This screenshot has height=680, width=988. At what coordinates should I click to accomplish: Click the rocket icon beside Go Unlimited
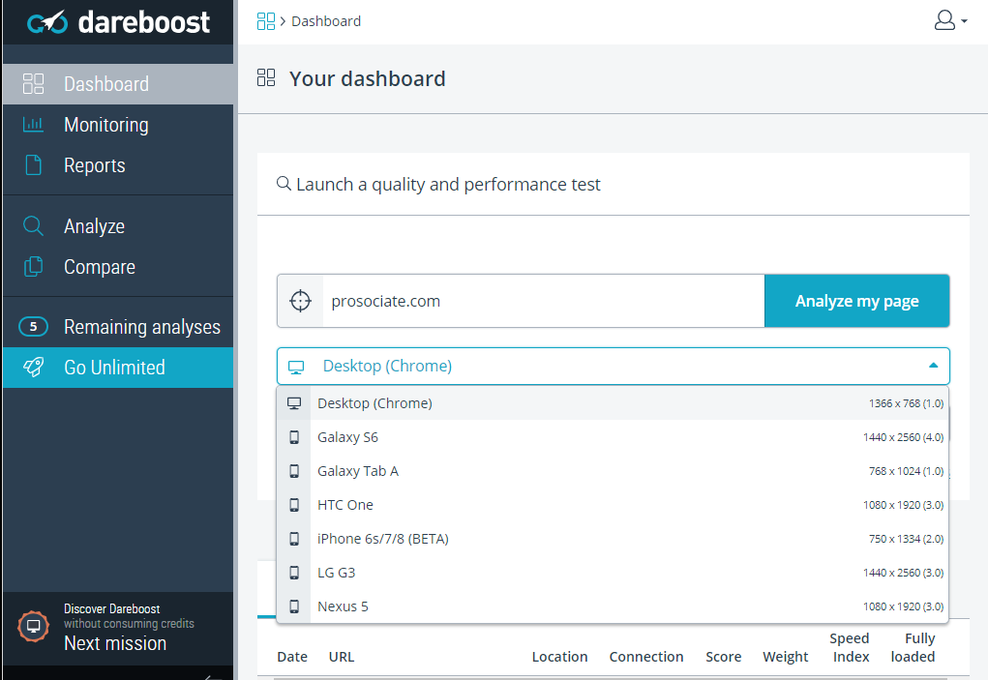point(34,368)
